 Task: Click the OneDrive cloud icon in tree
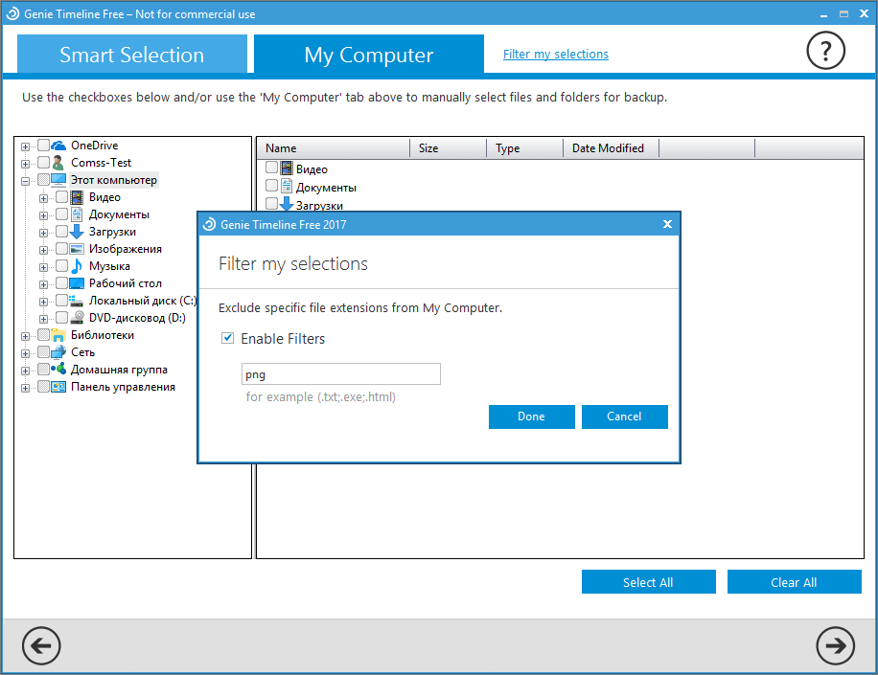(58, 146)
